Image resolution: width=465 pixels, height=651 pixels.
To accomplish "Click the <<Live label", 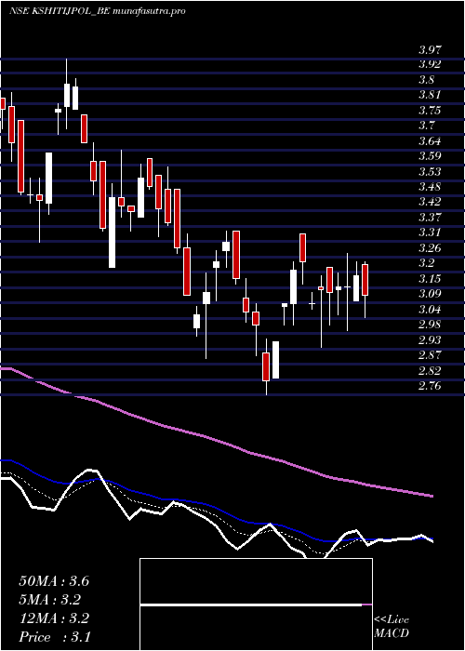I will 392,620.
